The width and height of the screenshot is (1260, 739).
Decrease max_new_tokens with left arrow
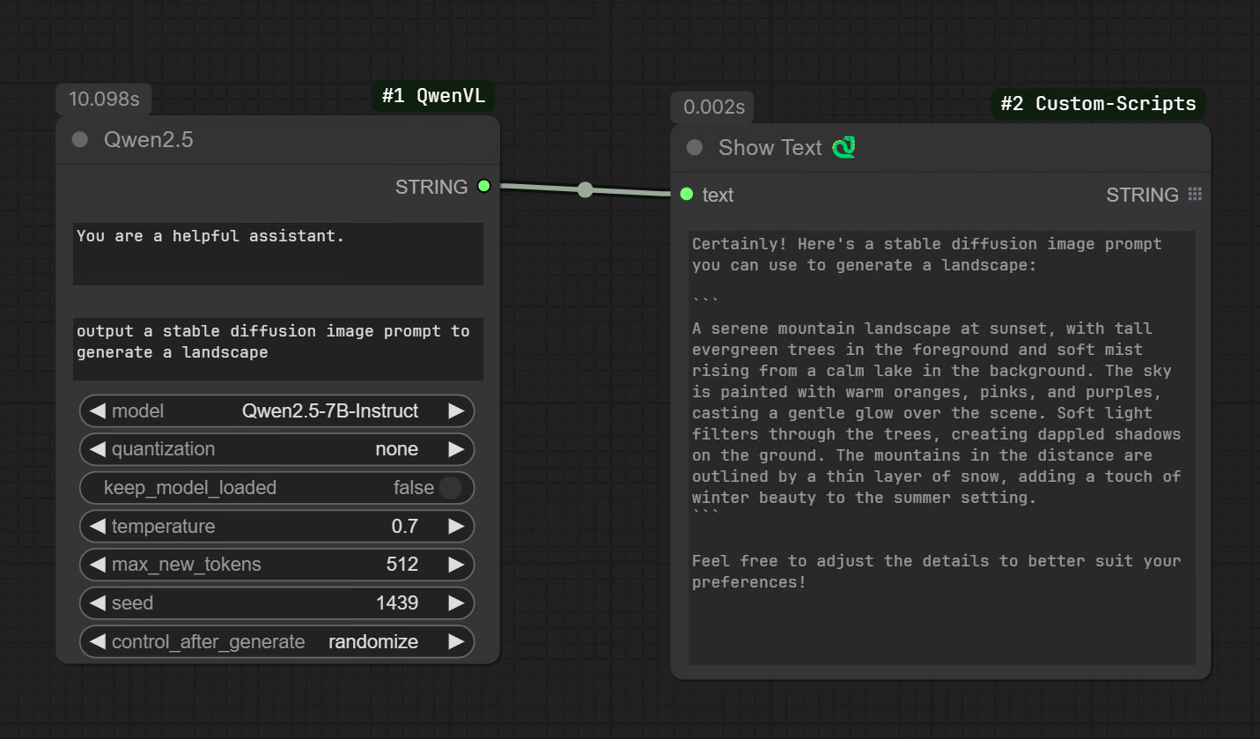(x=98, y=565)
